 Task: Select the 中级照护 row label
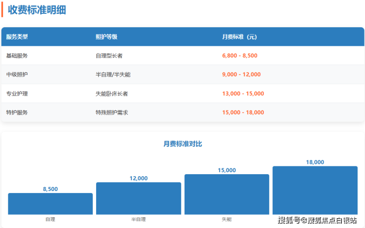coord(17,75)
